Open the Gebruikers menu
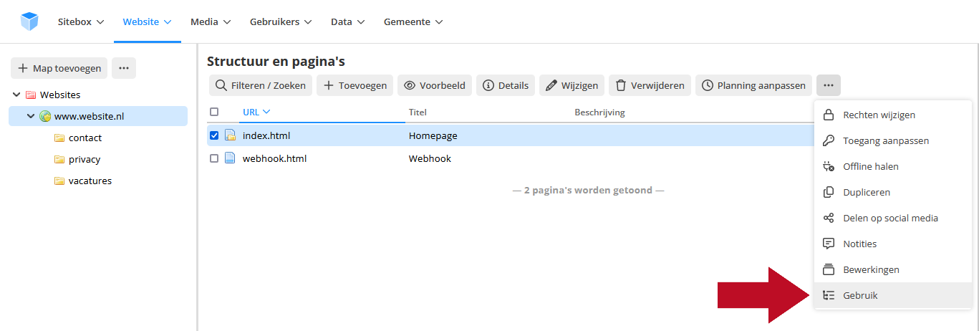979x331 pixels. tap(281, 21)
